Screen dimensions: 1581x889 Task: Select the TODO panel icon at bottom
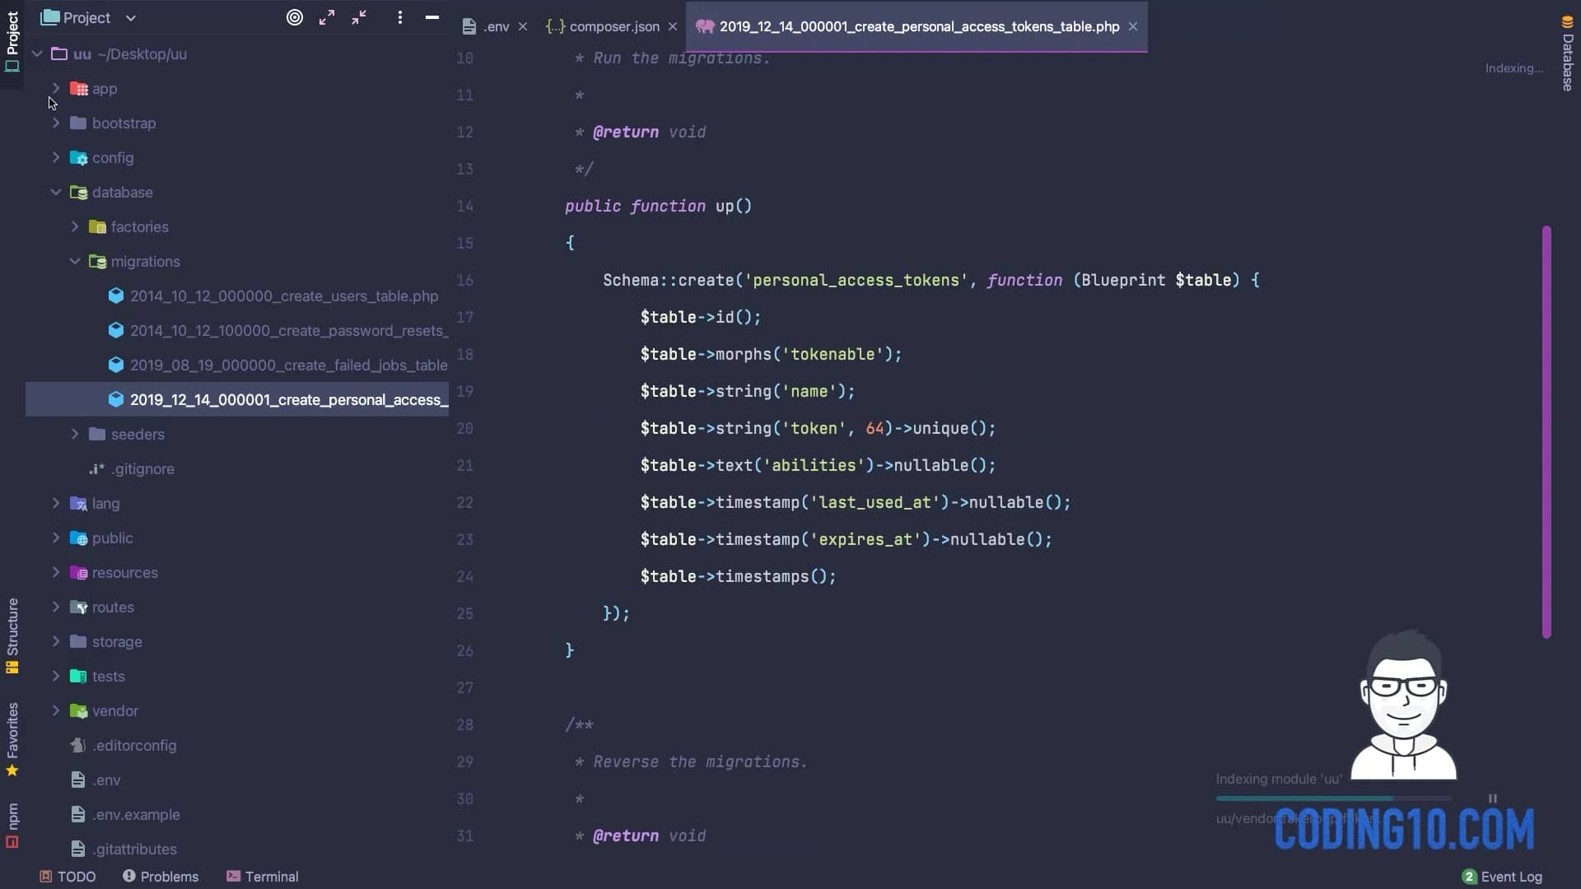(44, 876)
